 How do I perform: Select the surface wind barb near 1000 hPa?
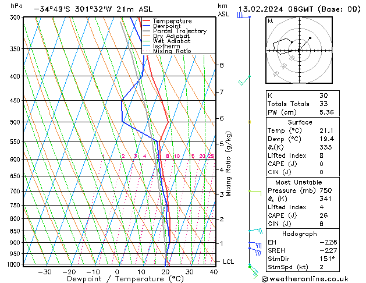[252, 268]
